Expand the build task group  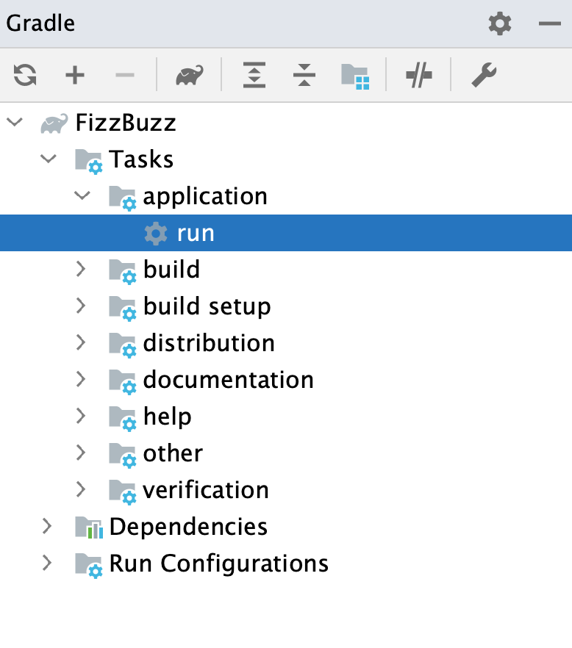coord(81,269)
